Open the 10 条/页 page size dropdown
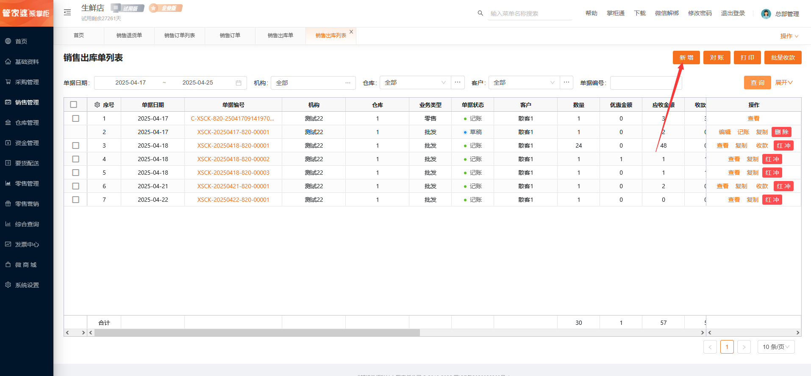This screenshot has height=376, width=811. tap(775, 347)
